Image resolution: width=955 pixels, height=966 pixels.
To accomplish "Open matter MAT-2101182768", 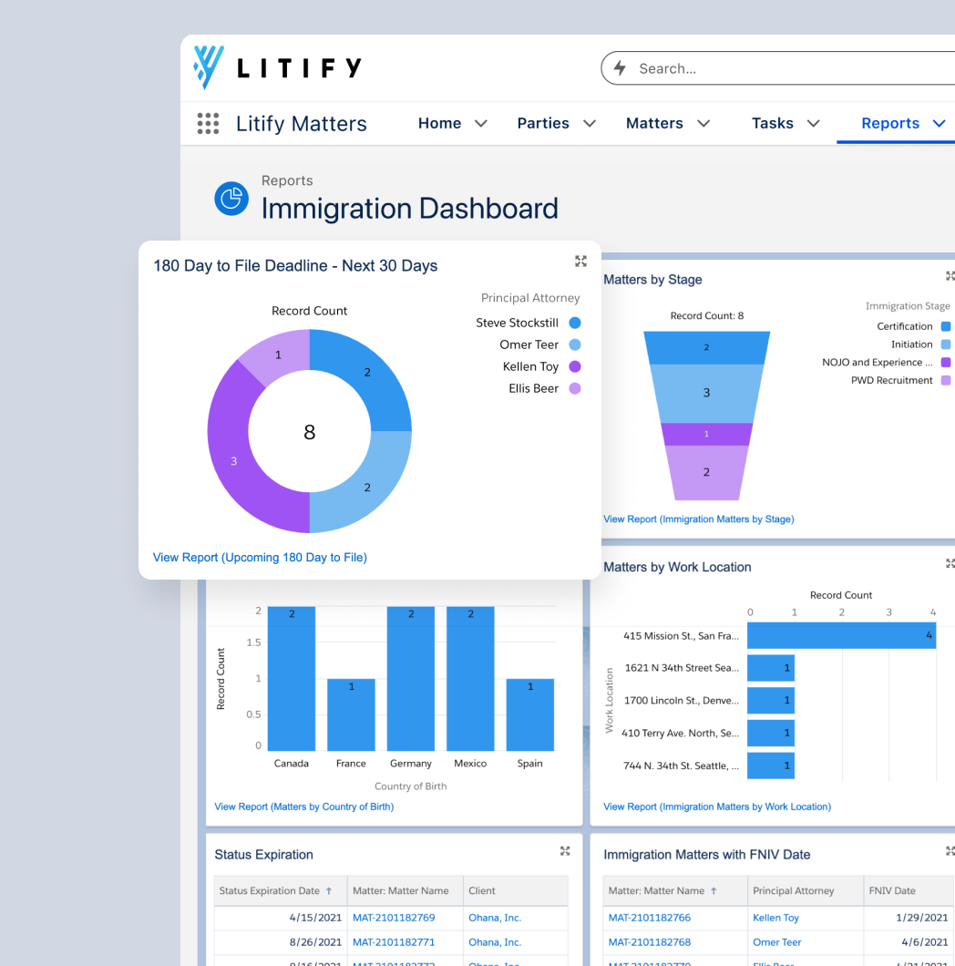I will click(650, 942).
